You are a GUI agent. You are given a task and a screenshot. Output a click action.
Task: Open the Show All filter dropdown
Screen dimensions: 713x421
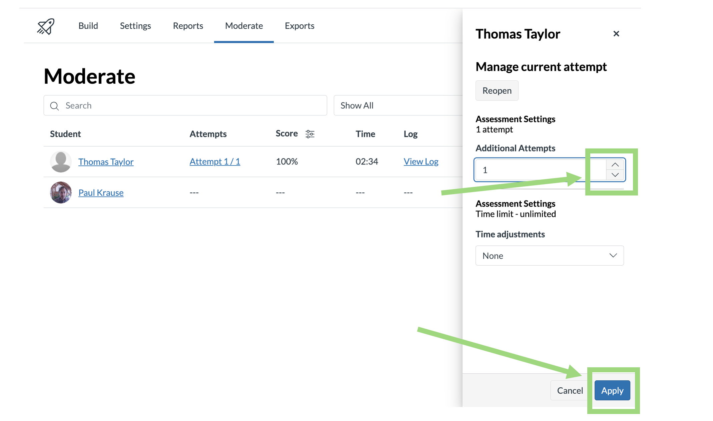click(x=398, y=105)
